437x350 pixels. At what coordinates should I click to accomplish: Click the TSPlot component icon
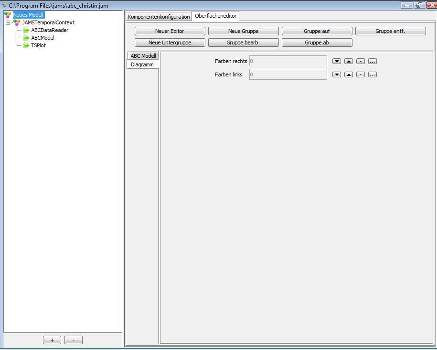coord(26,45)
